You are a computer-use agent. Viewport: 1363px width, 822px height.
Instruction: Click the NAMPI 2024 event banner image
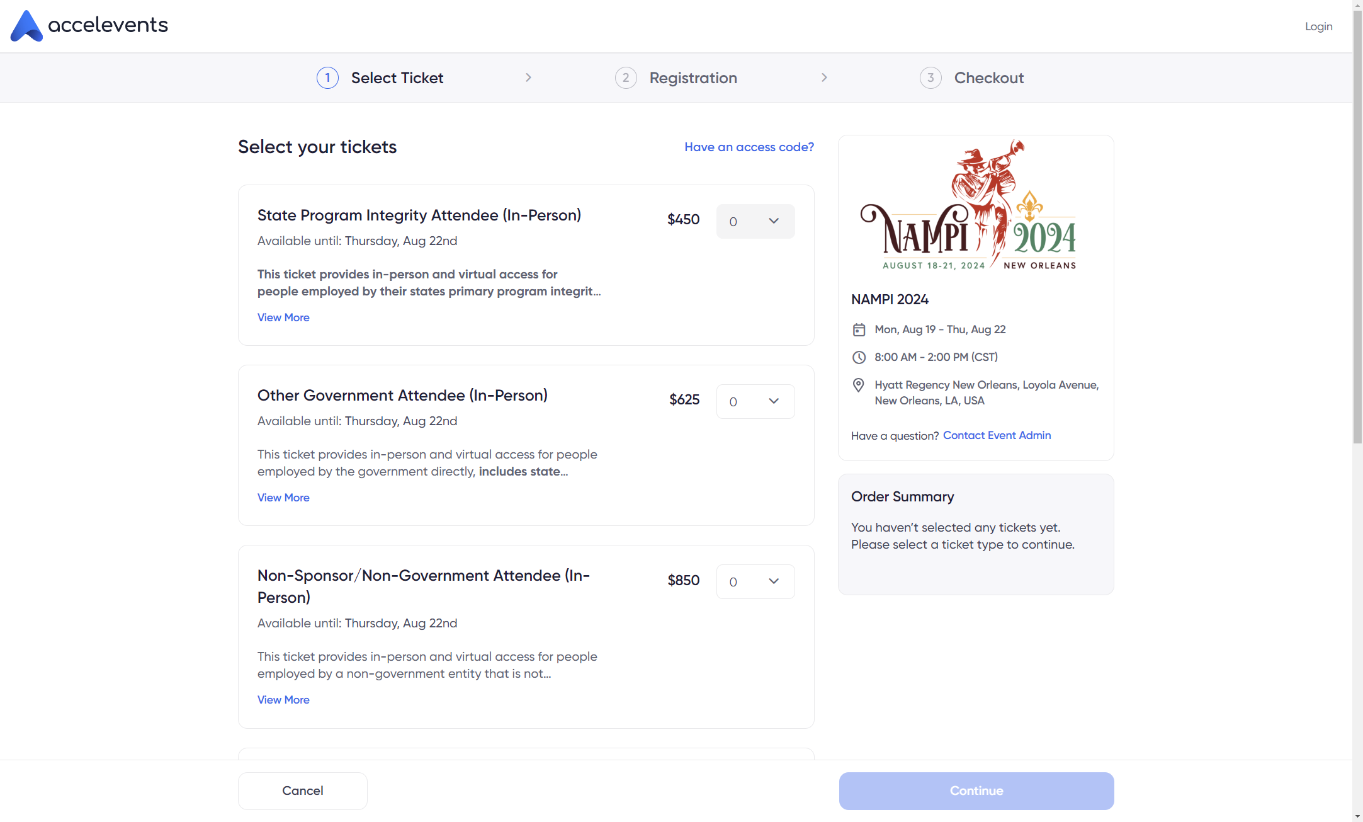pos(968,205)
